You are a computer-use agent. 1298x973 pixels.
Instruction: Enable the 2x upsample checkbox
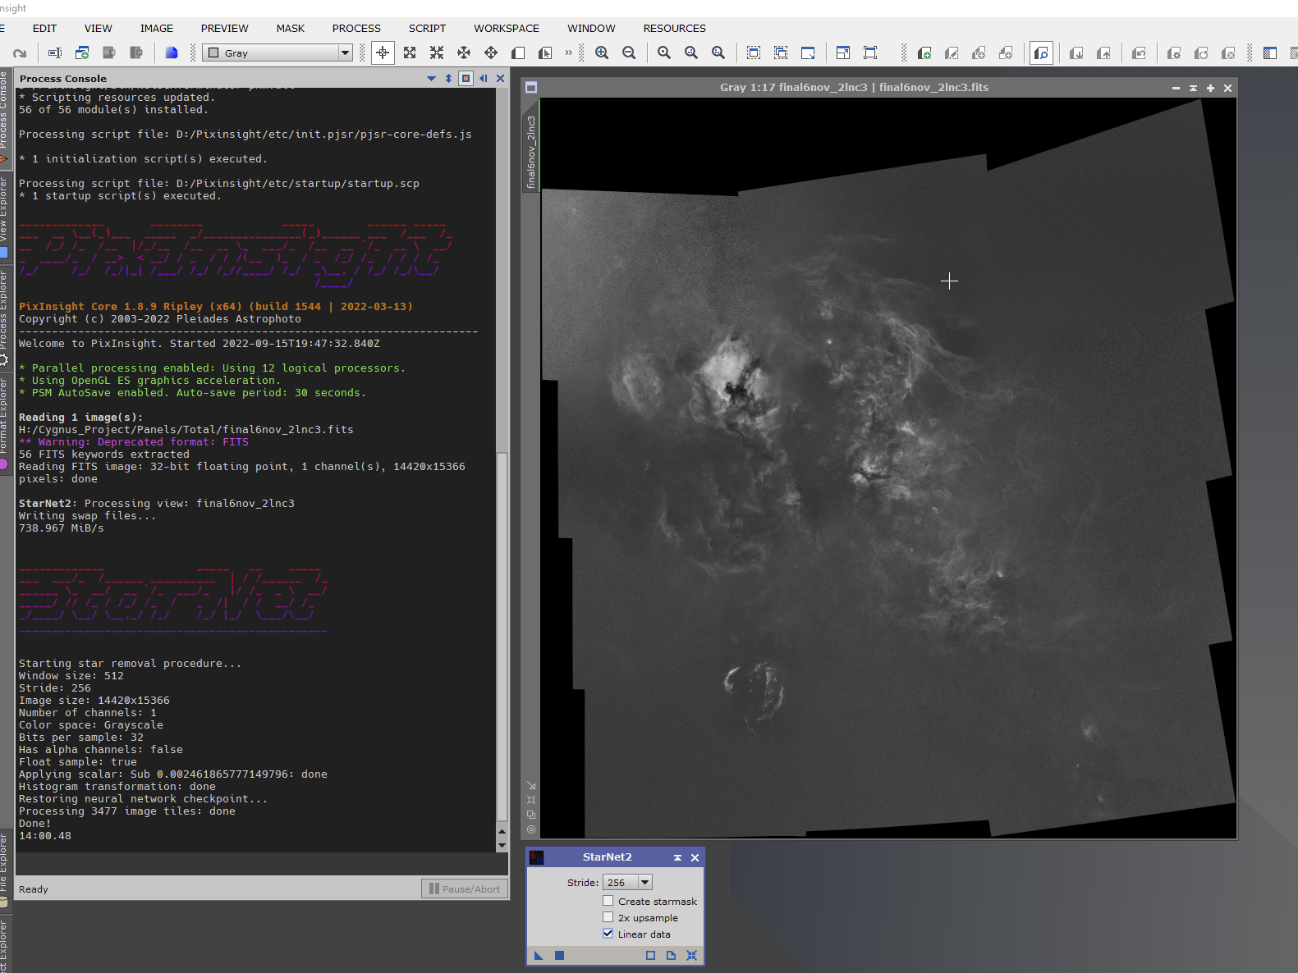pyautogui.click(x=608, y=917)
